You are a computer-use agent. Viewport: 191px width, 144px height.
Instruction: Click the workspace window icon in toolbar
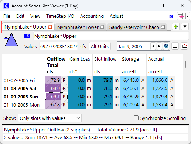click(x=171, y=16)
